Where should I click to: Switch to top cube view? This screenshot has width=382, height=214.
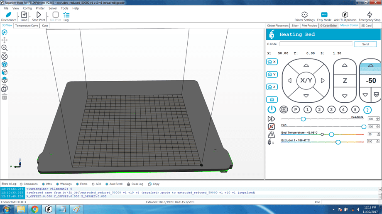click(5, 80)
